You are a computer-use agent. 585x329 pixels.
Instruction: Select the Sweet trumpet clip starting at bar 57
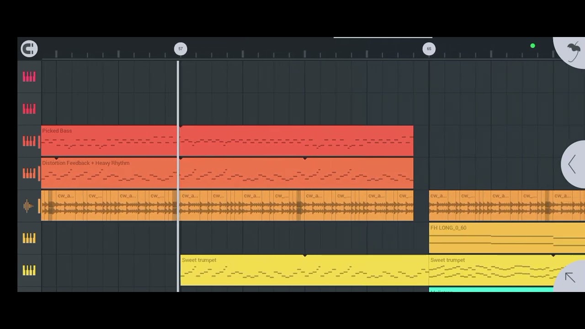[304, 270]
